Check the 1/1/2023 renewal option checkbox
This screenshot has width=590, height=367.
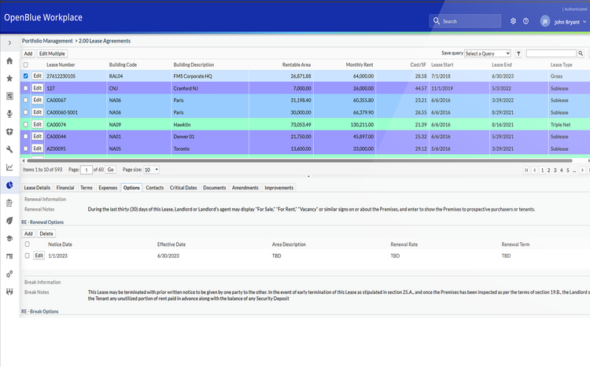(27, 255)
